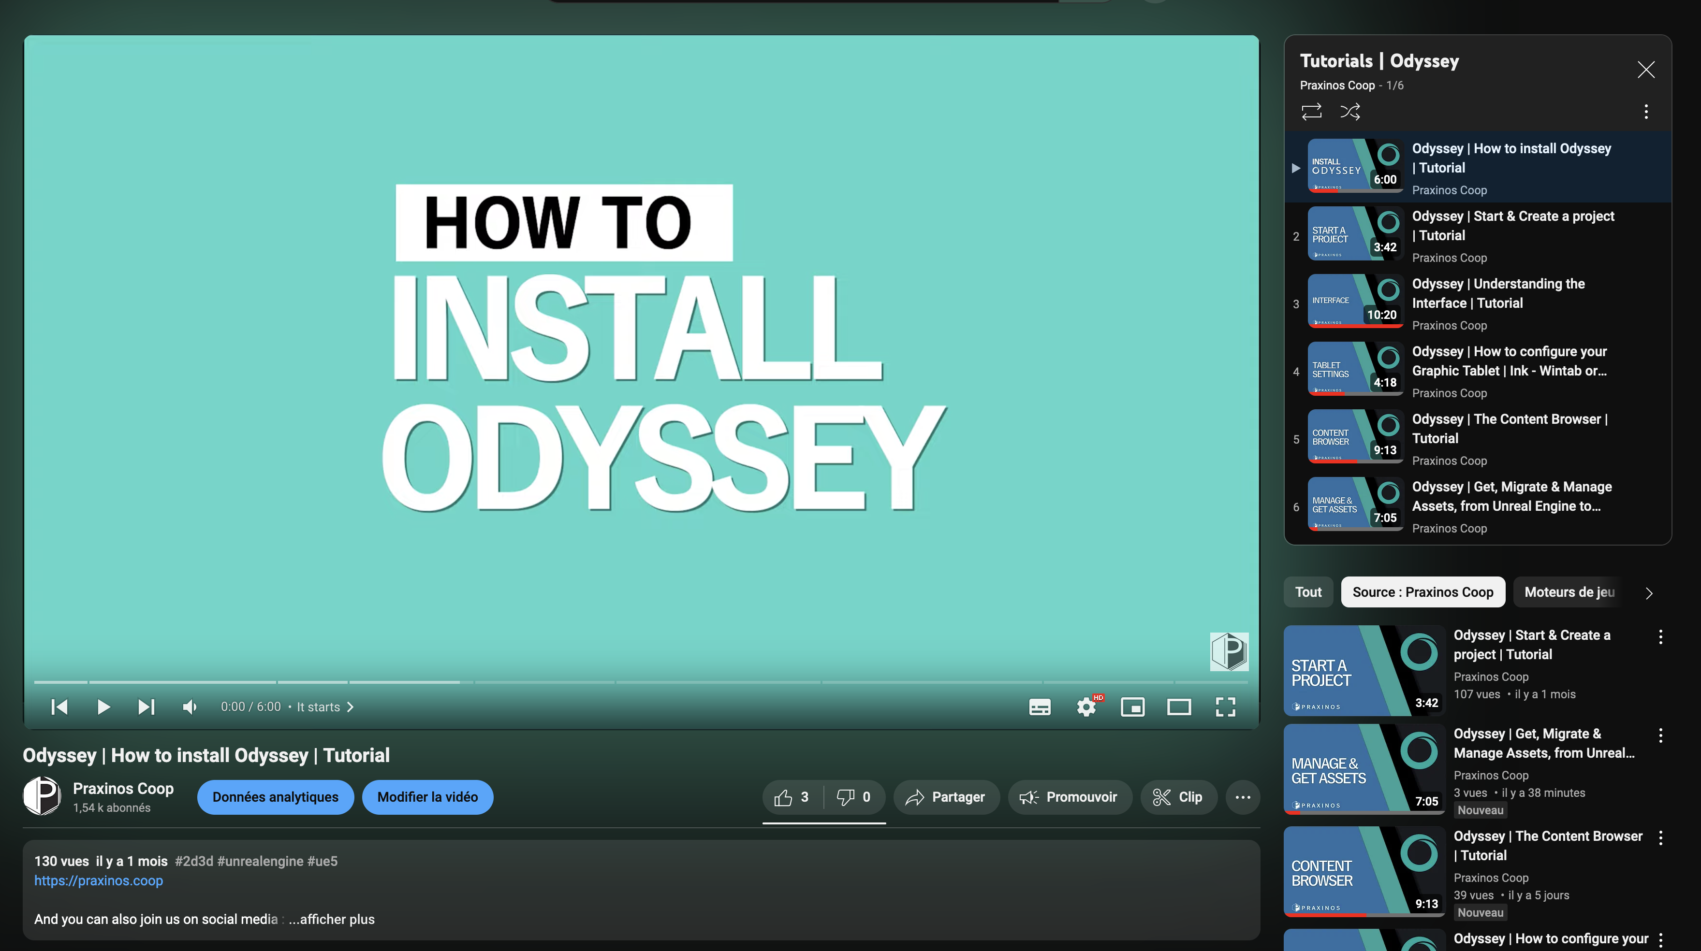Open Praxinos Coop channel name link
Image resolution: width=1701 pixels, height=951 pixels.
click(x=123, y=789)
